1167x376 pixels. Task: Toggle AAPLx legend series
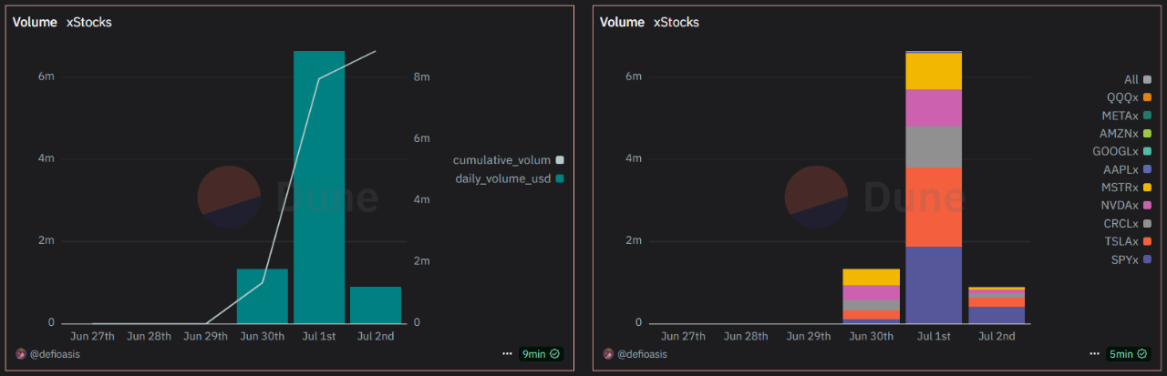[1127, 169]
